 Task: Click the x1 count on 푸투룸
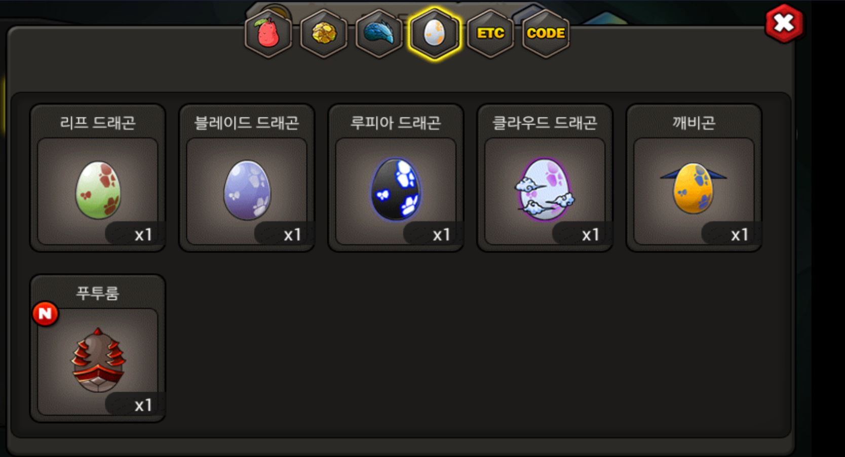143,405
